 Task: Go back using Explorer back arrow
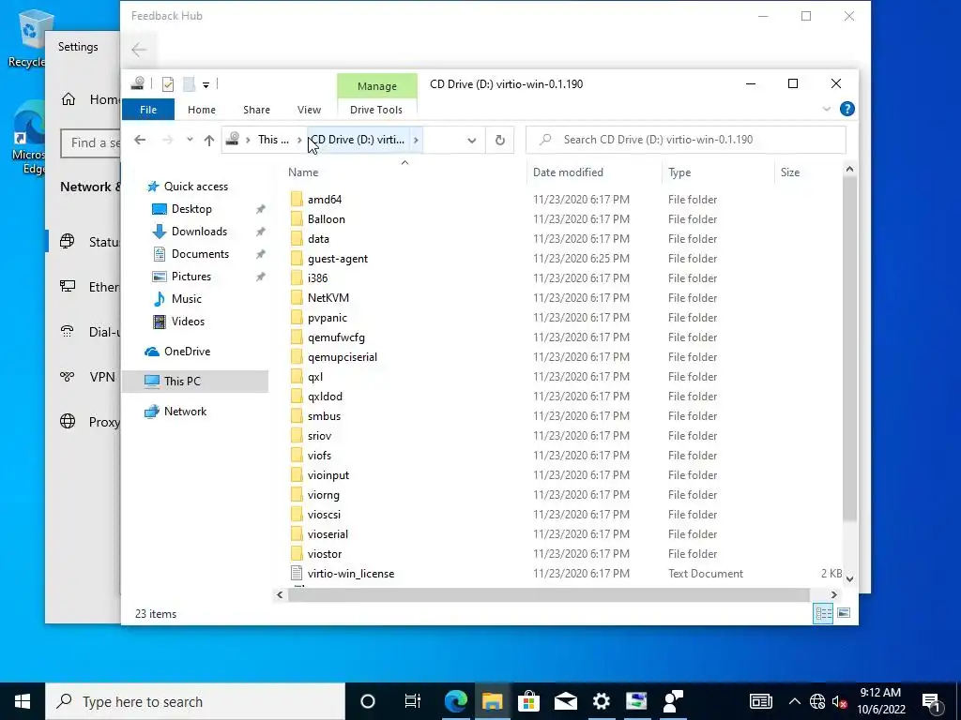[x=140, y=141]
